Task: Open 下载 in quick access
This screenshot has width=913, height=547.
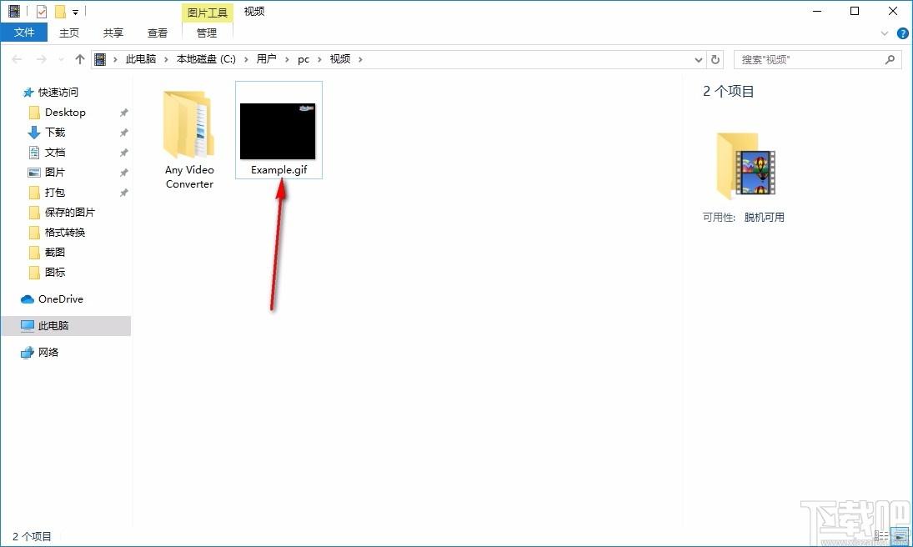Action: point(55,133)
